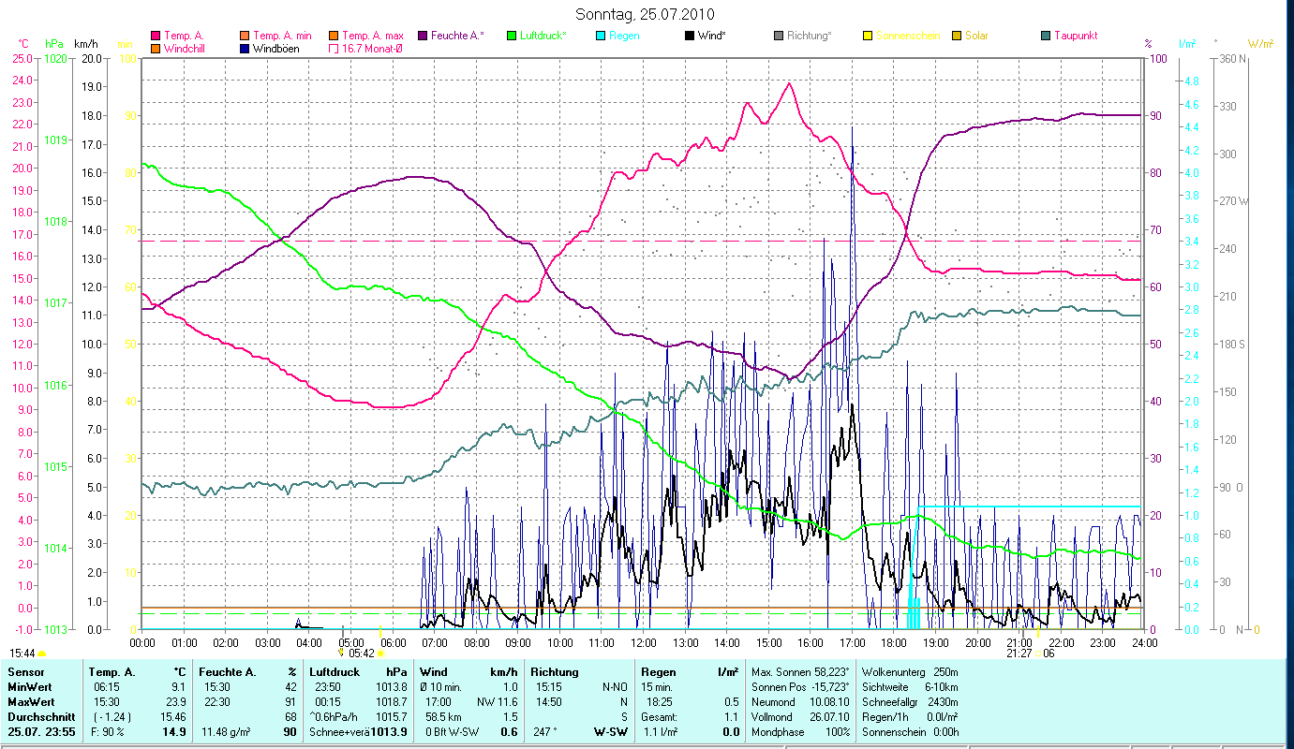Click the Taupunkt legend label

[1076, 36]
